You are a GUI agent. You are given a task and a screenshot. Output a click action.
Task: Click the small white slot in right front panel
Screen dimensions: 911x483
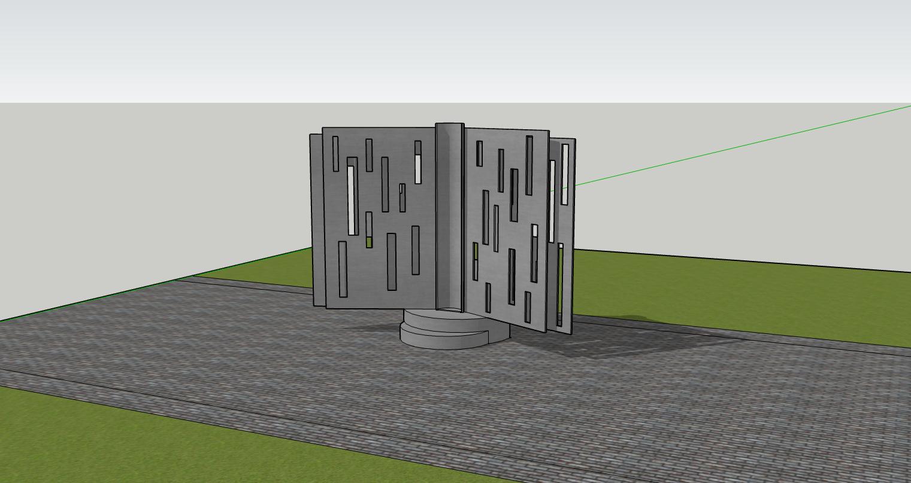tap(535, 230)
